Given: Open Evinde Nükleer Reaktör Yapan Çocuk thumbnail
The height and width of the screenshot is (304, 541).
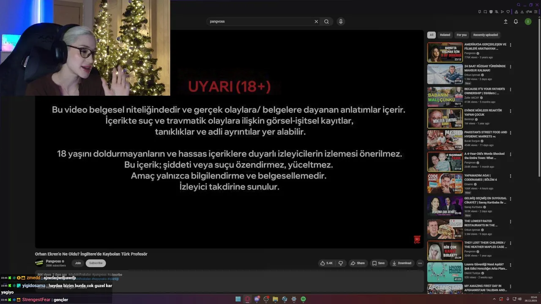Looking at the screenshot, I should [x=445, y=118].
